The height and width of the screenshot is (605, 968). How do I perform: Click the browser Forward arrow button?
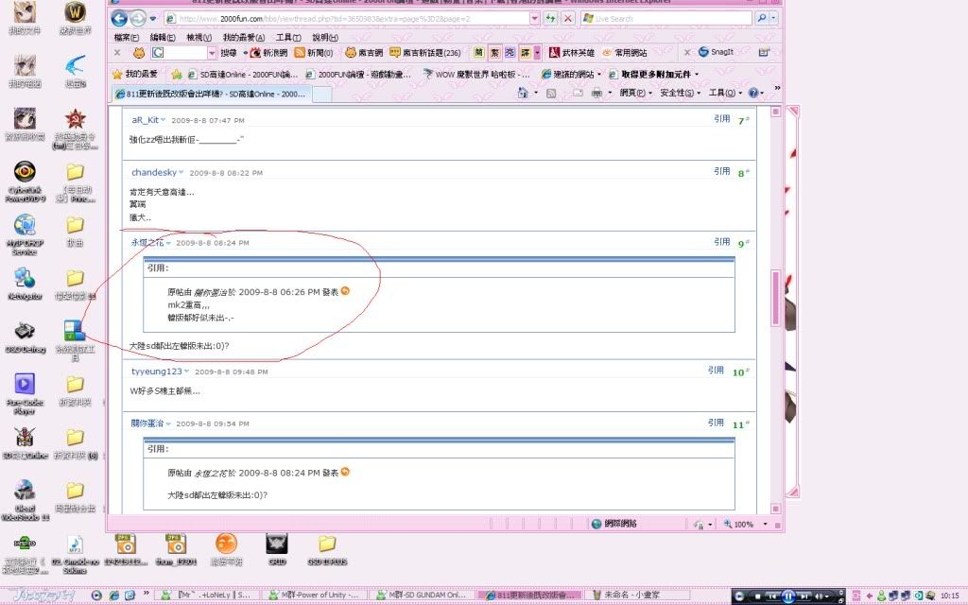coord(138,19)
